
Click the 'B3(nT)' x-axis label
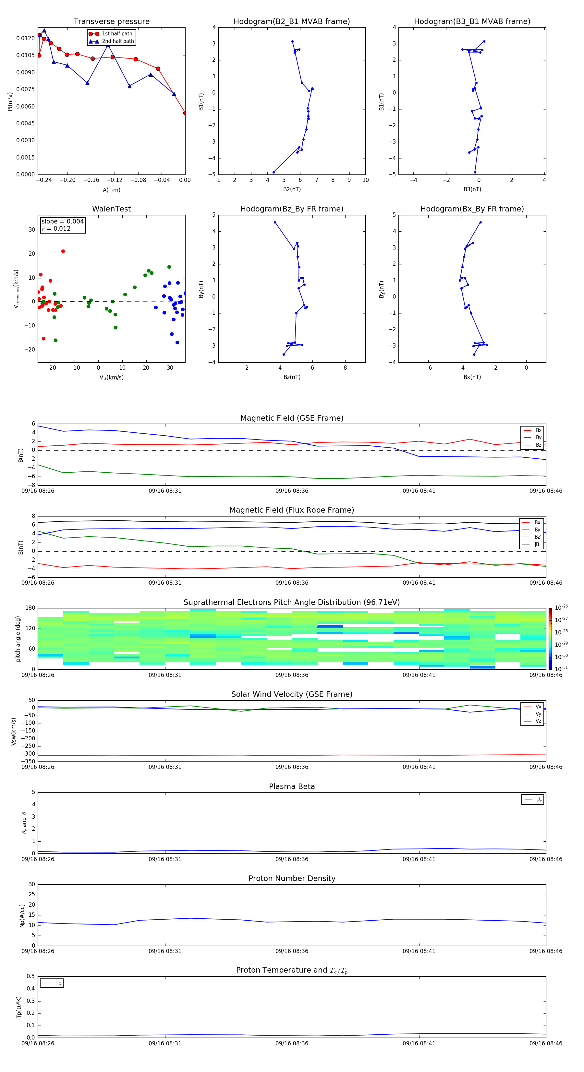point(472,189)
